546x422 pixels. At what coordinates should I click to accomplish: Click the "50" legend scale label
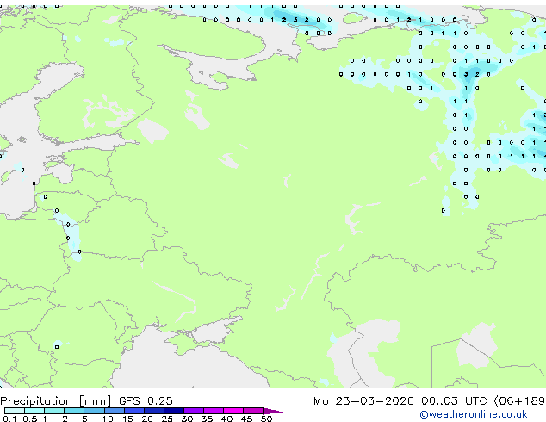click(x=266, y=419)
